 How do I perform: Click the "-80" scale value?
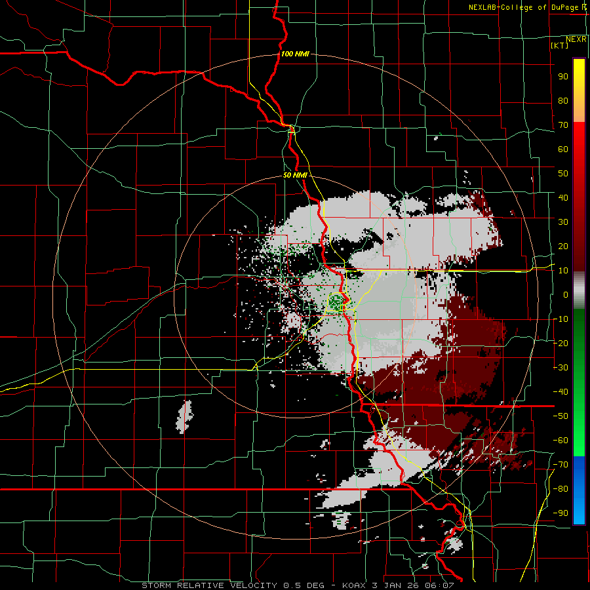click(x=560, y=489)
